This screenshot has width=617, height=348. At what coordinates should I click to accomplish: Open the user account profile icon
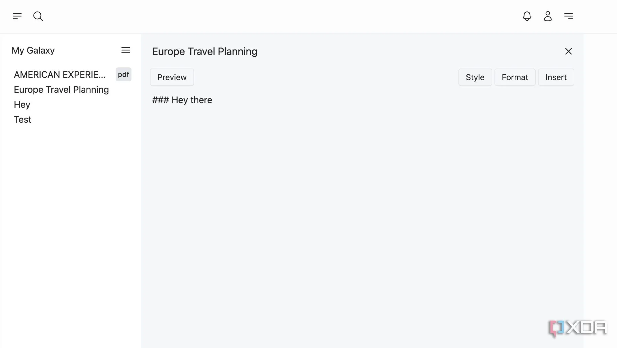(x=548, y=16)
